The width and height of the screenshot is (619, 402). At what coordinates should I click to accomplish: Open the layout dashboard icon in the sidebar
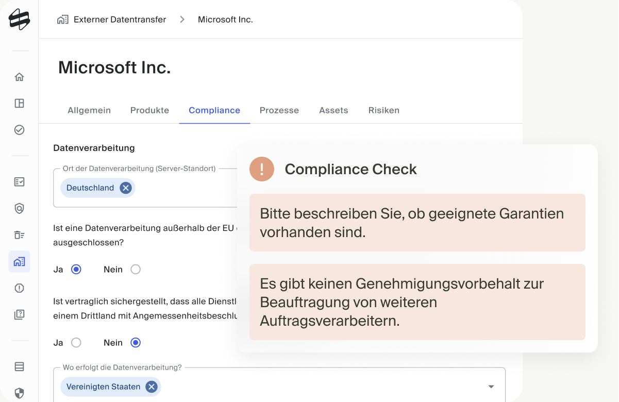[19, 103]
